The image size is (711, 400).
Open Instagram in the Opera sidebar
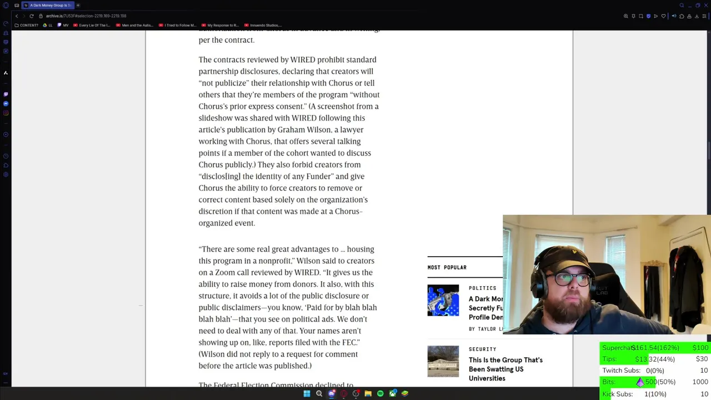point(6,113)
